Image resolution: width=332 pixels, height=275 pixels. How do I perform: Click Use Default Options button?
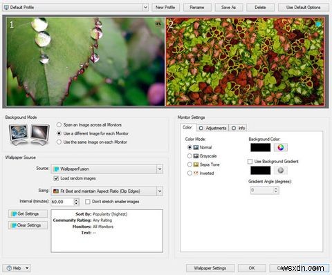[x=304, y=8]
